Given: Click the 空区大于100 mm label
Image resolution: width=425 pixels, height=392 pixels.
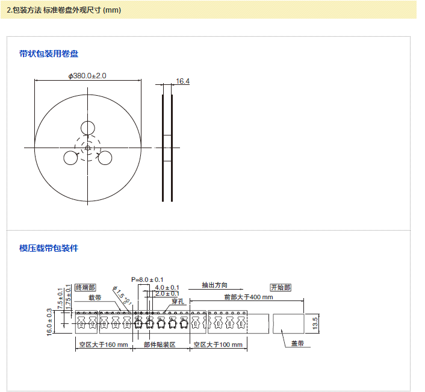Looking at the screenshot, I should tap(218, 345).
